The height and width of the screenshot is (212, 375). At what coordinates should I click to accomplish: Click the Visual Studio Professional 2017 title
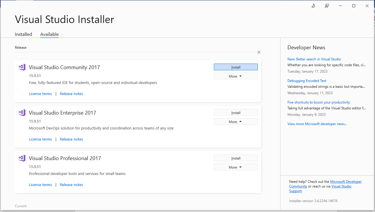click(65, 158)
